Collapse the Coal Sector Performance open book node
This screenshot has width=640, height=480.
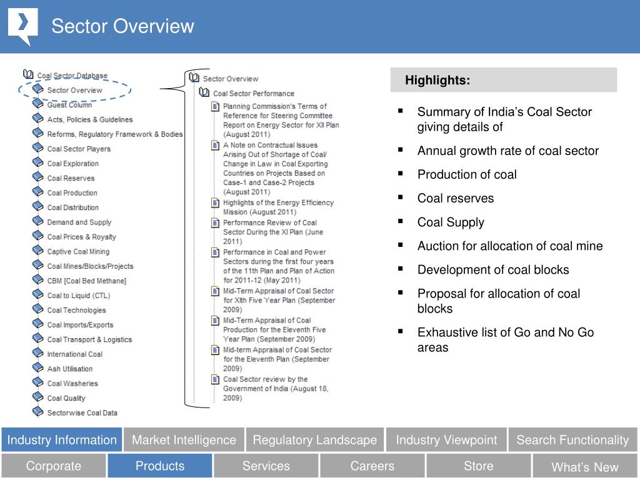[204, 92]
